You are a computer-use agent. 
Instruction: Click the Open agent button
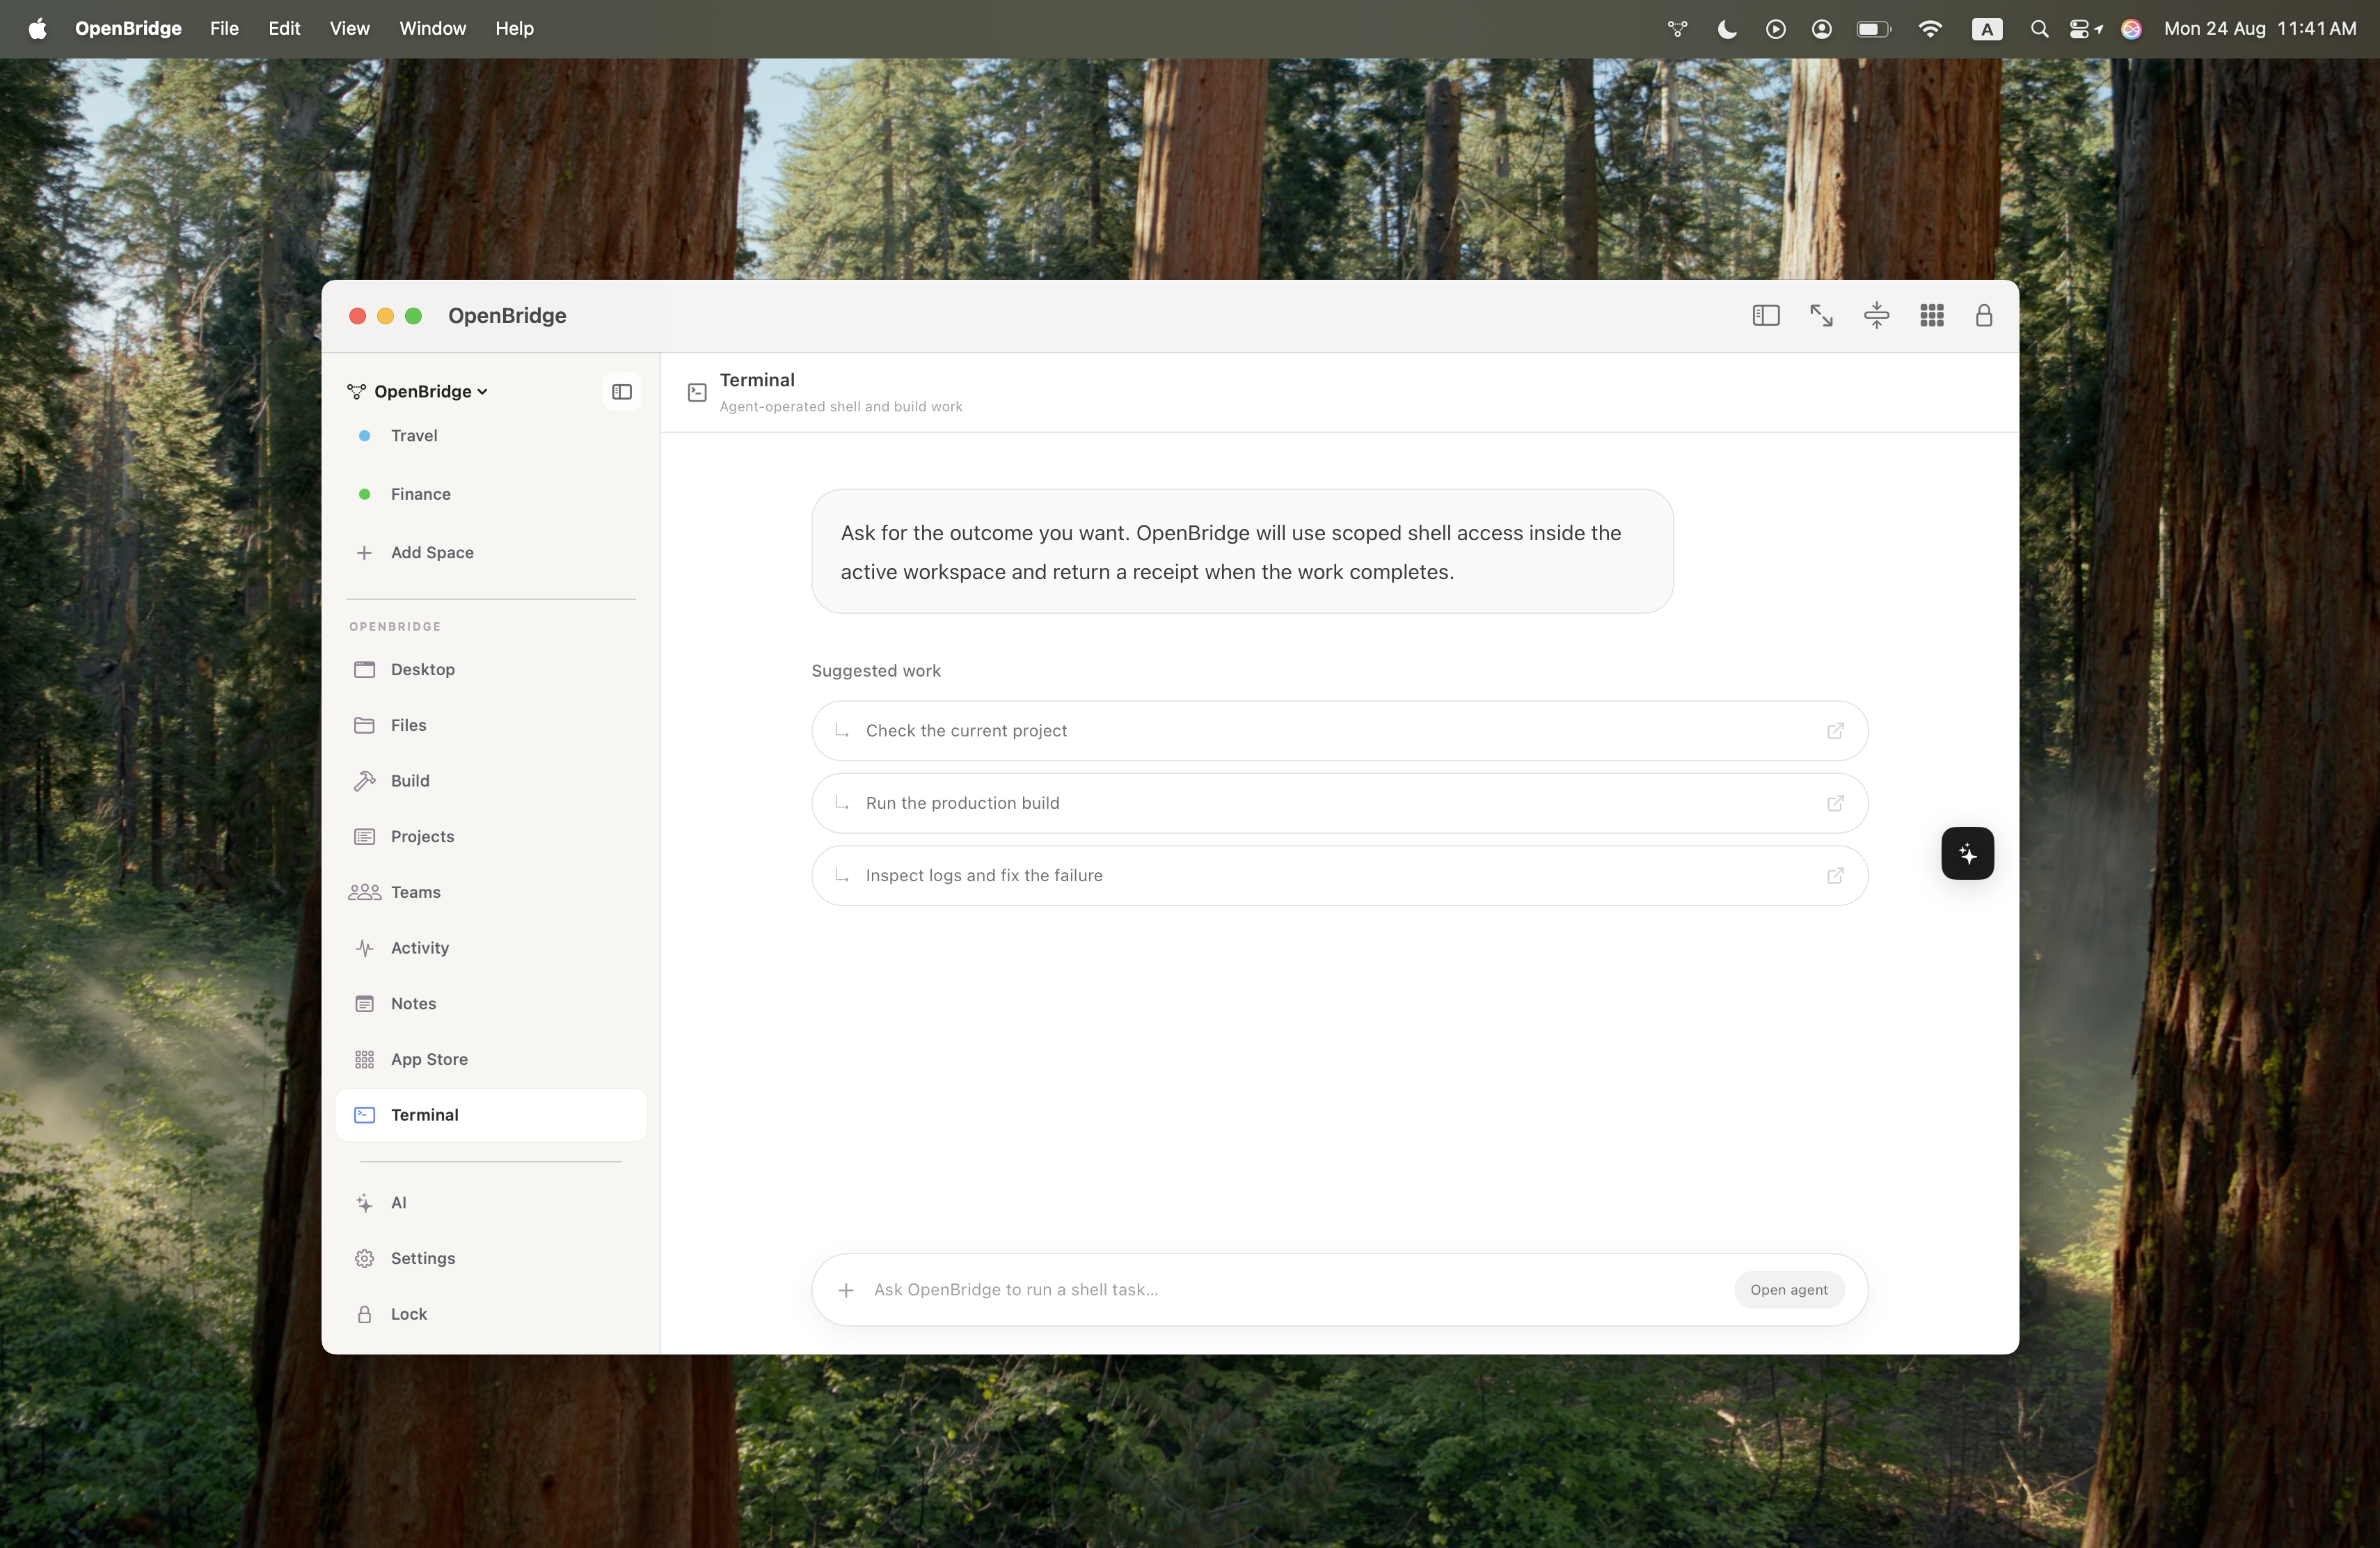coord(1788,1290)
